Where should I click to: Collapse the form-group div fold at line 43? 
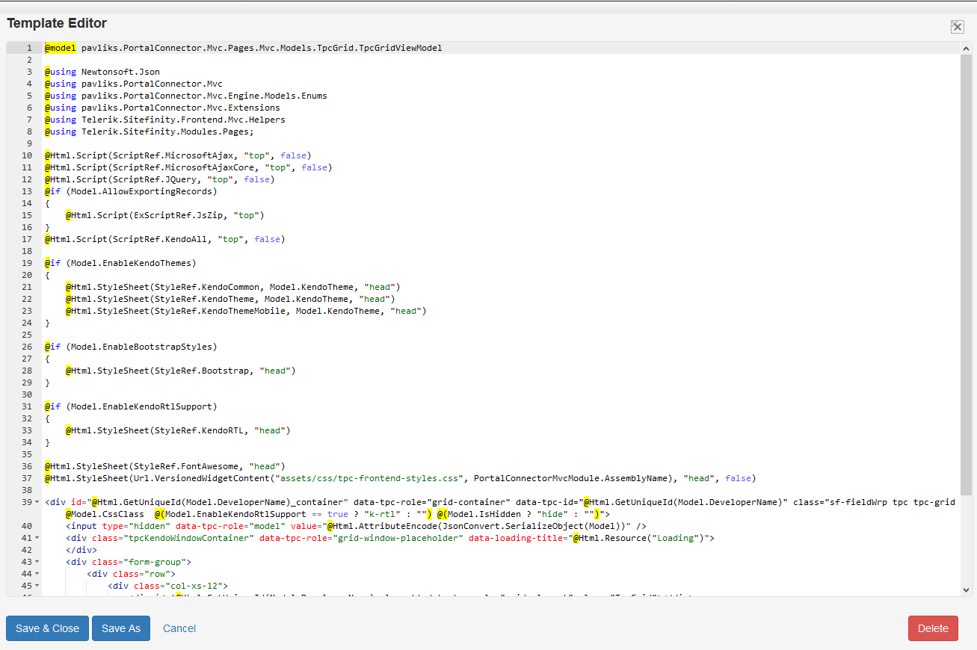pyautogui.click(x=37, y=562)
